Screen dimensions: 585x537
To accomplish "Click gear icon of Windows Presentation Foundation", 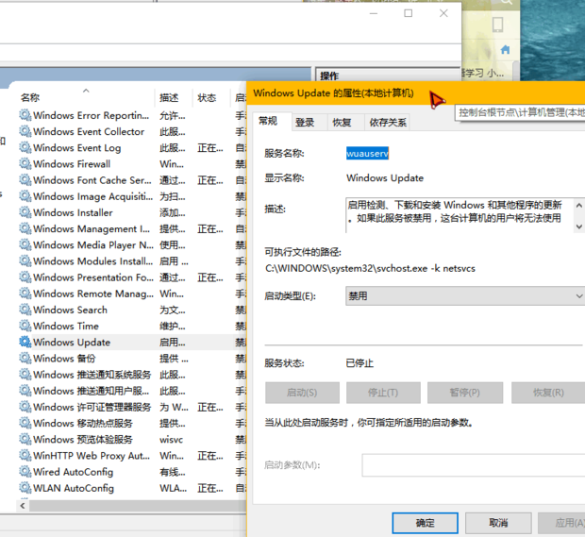I will (x=25, y=277).
